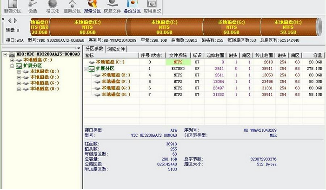Click the MBR partition table type value

click(x=273, y=135)
